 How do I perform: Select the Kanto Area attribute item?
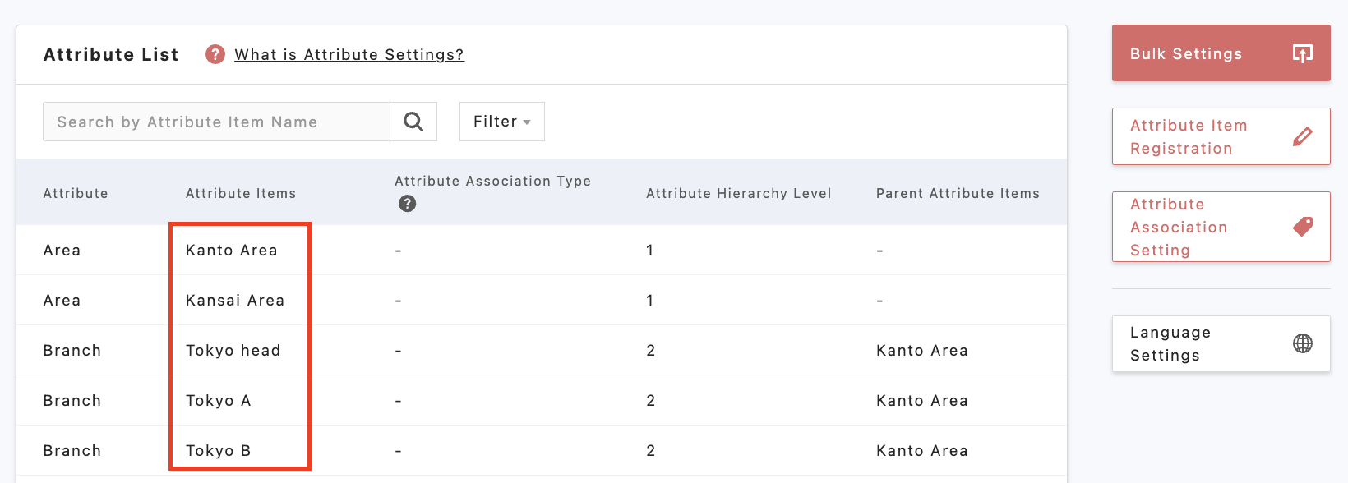pos(232,251)
